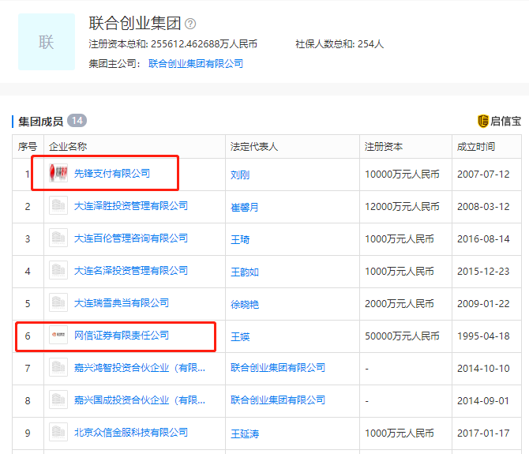Image resolution: width=529 pixels, height=454 pixels.
Task: Select the date 2014-10-10
Action: (x=483, y=368)
